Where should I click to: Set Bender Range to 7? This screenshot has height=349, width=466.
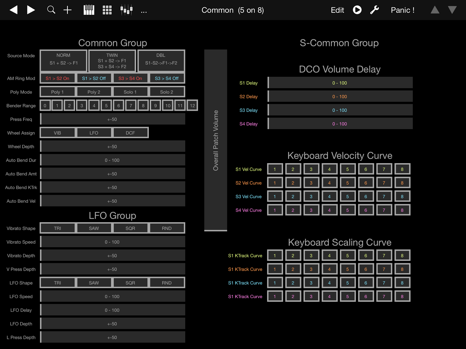click(x=131, y=106)
